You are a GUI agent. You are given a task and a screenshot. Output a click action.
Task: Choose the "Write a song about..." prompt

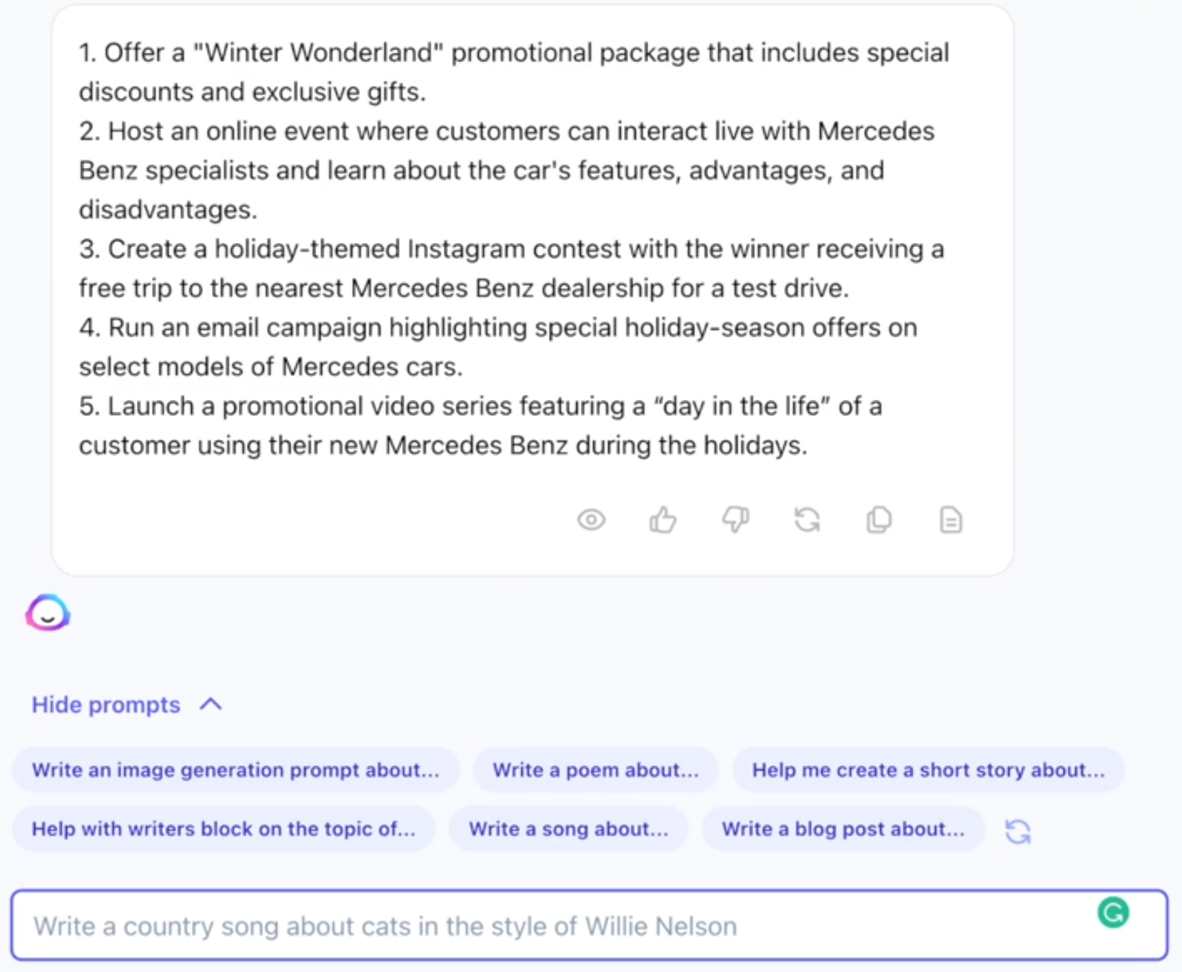568,829
